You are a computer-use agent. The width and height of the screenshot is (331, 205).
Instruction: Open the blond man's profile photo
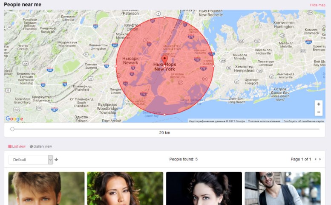(x=46, y=188)
